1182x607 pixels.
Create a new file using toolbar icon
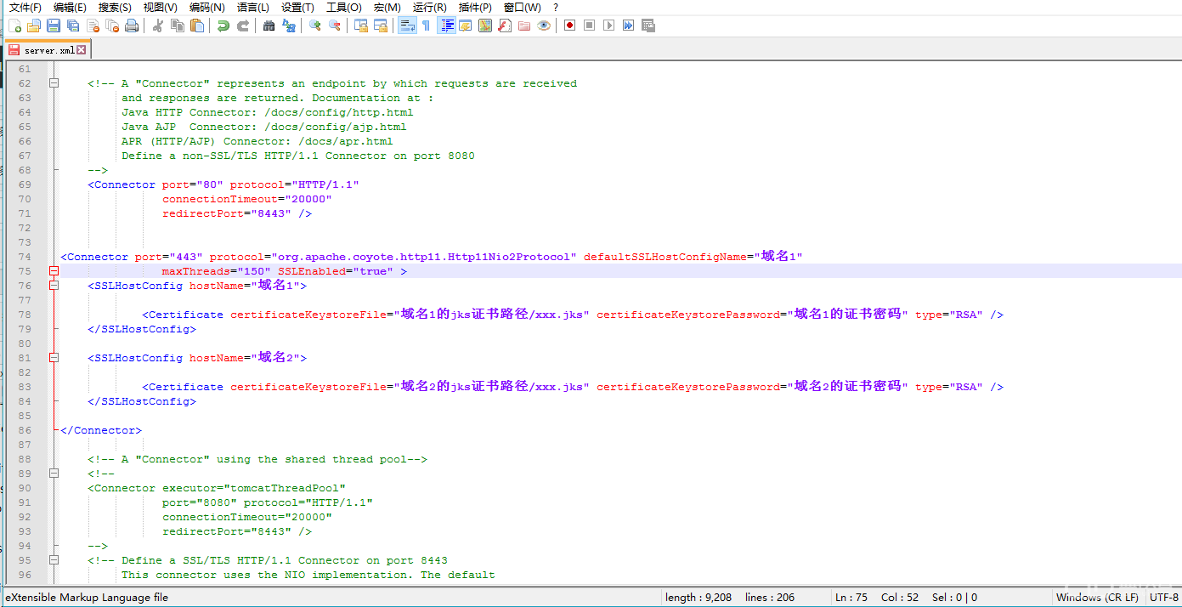point(14,26)
